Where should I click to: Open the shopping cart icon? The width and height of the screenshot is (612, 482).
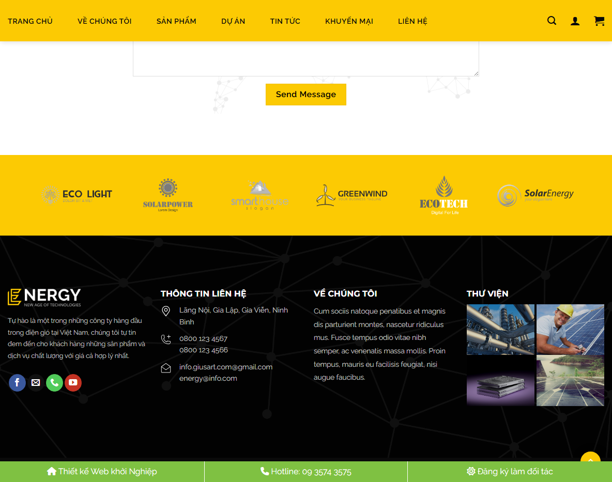(x=599, y=21)
